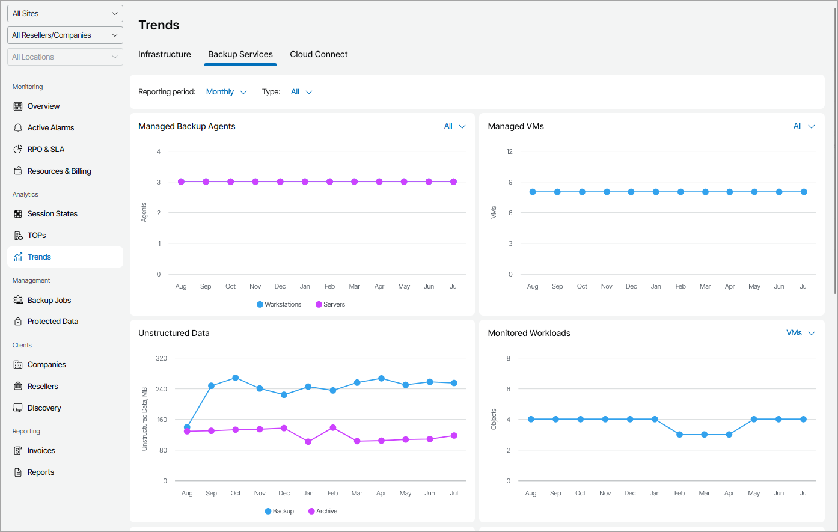Click the TOPs icon

[x=18, y=236]
